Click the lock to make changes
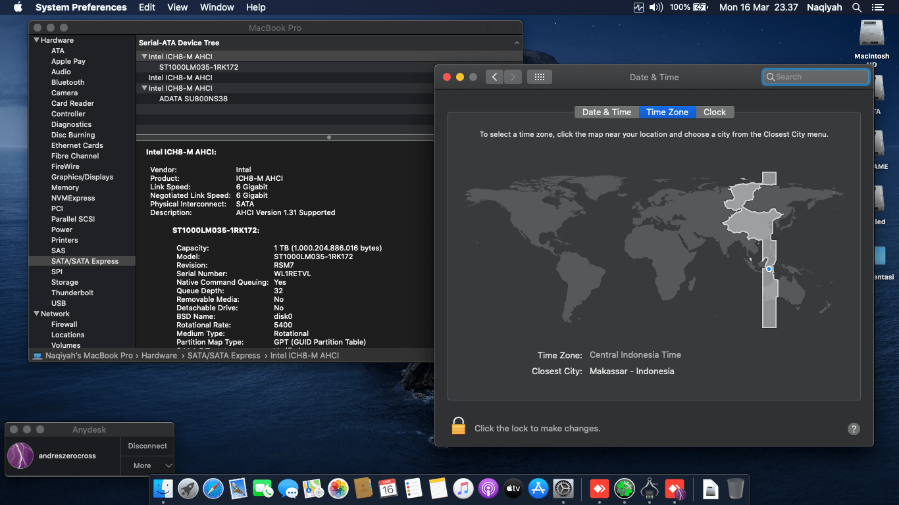Screen dimensions: 899x505 click(x=459, y=426)
